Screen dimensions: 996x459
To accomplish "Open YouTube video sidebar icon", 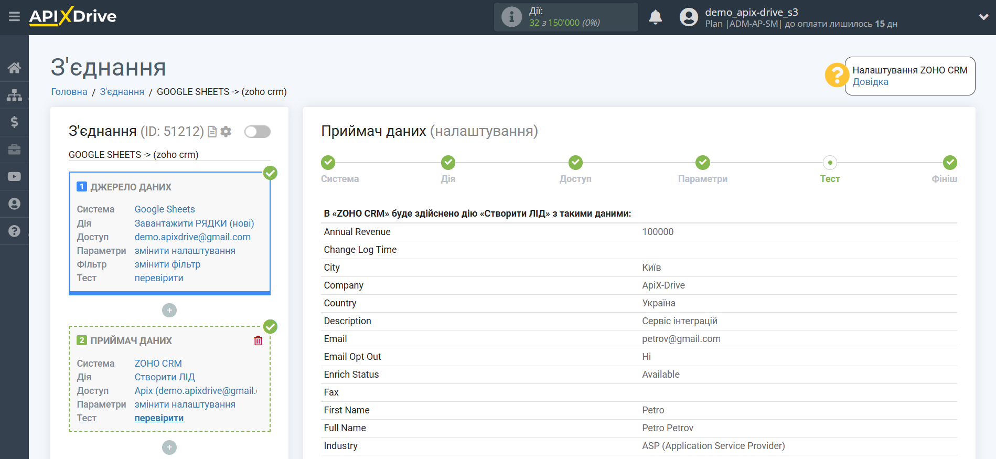I will pyautogui.click(x=14, y=177).
